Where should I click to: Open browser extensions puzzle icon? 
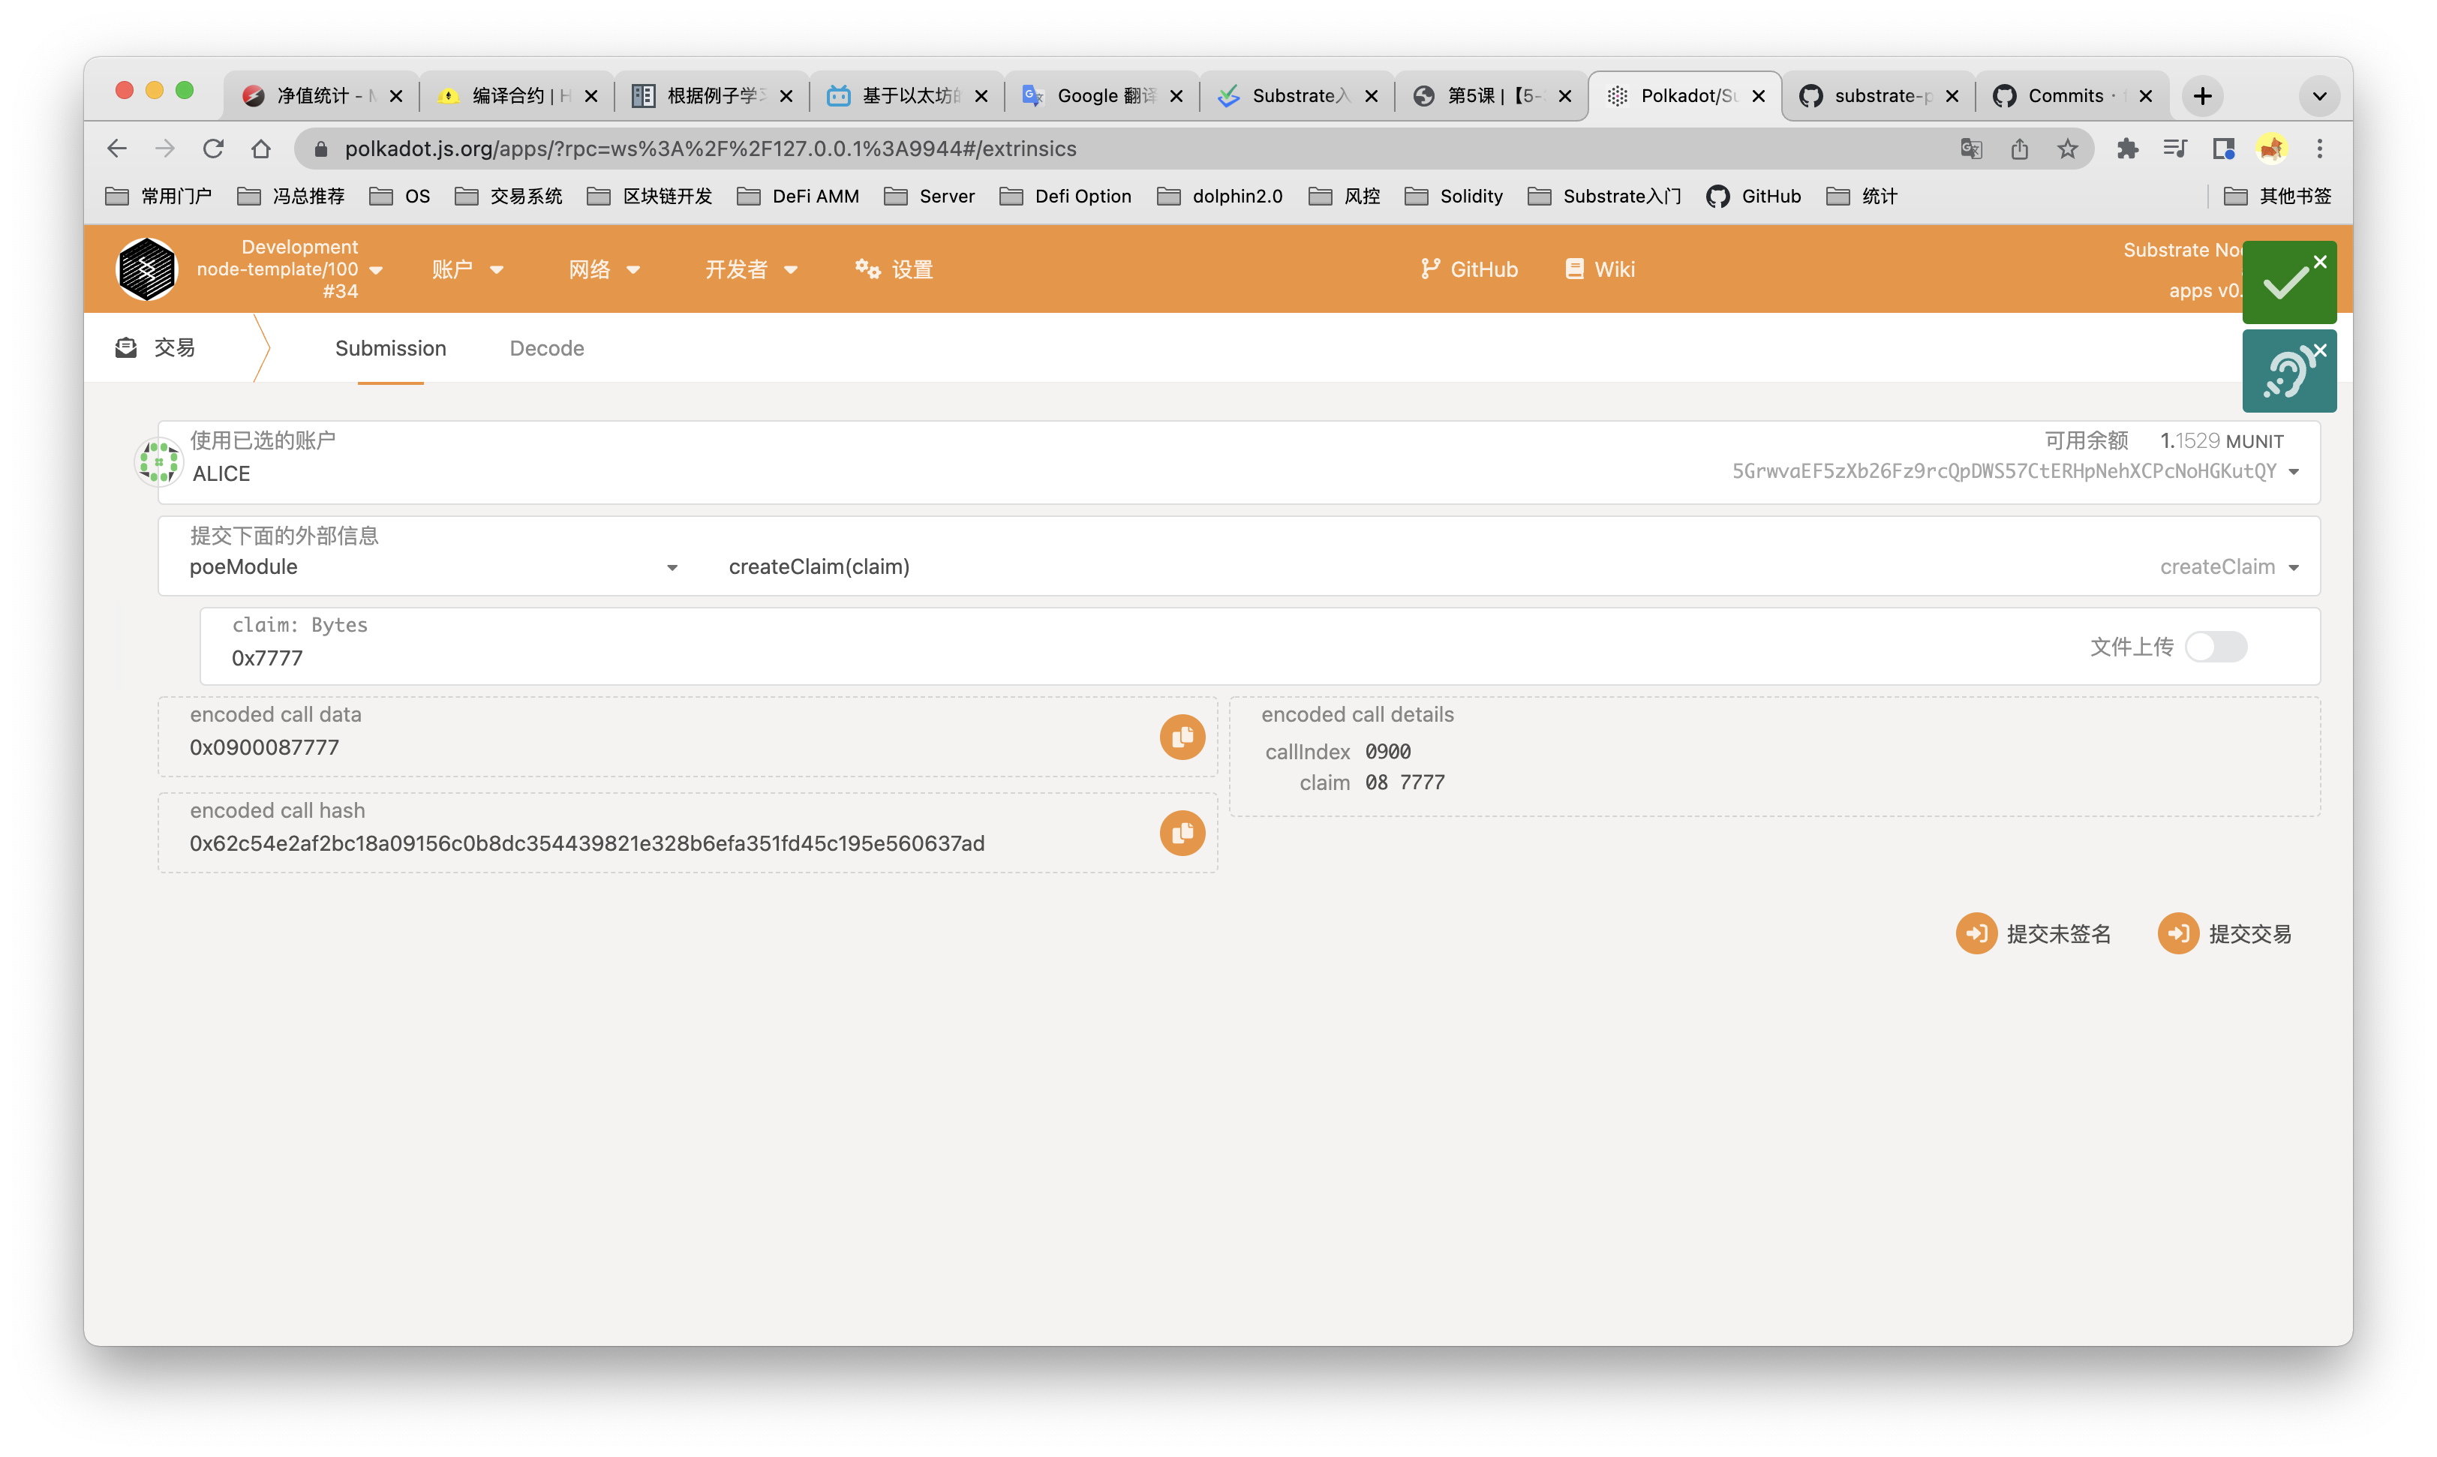(2126, 149)
